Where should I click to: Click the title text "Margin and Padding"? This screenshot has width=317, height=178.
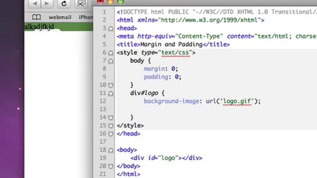(171, 44)
